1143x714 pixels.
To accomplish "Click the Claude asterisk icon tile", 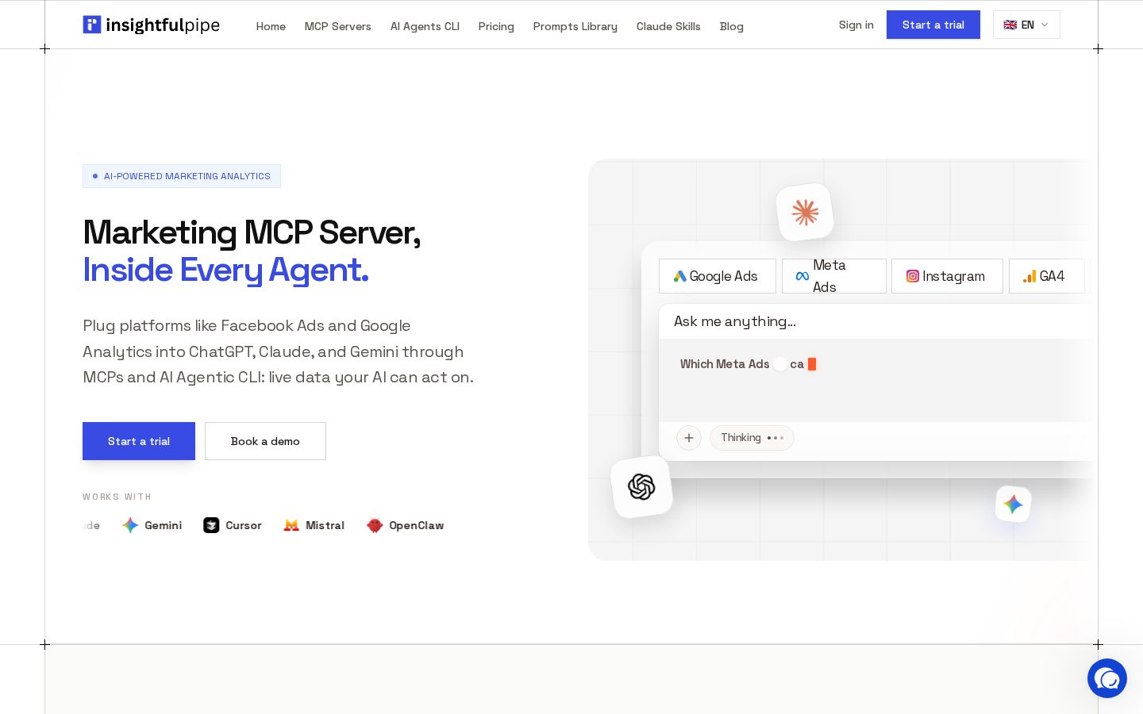I will pos(805,212).
